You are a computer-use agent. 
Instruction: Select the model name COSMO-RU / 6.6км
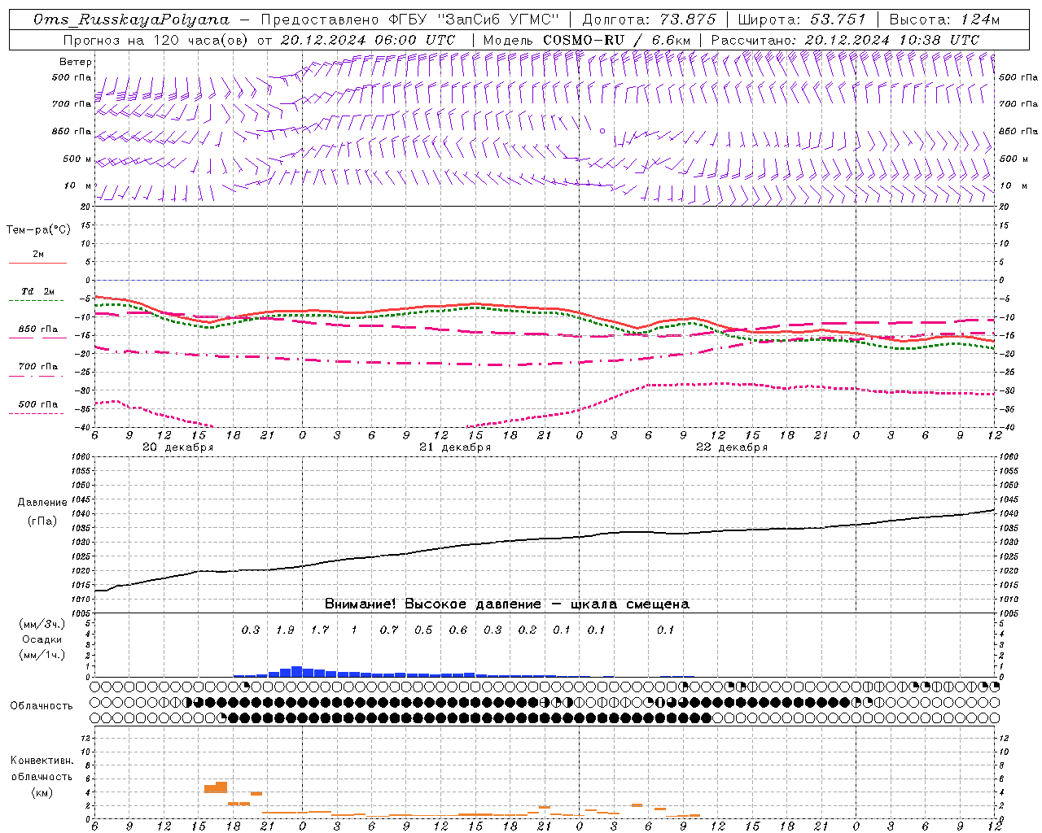coord(617,40)
